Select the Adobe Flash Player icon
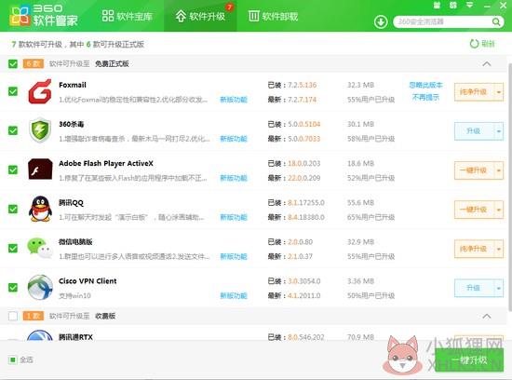The image size is (512, 380). tap(40, 170)
